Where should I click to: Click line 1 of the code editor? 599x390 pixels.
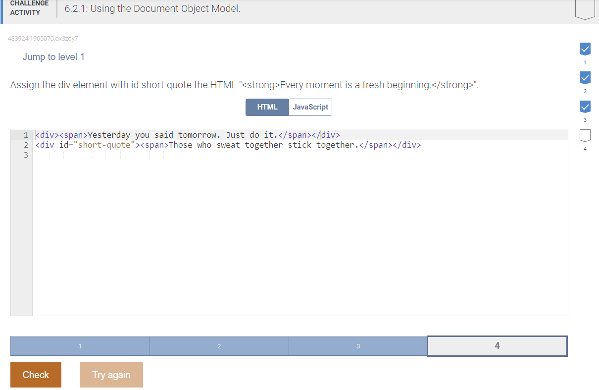[x=187, y=134]
